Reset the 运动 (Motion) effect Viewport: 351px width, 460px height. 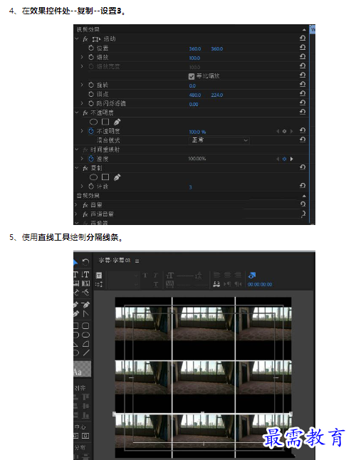pyautogui.click(x=303, y=38)
